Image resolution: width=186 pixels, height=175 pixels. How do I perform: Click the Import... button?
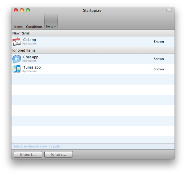tap(28, 154)
